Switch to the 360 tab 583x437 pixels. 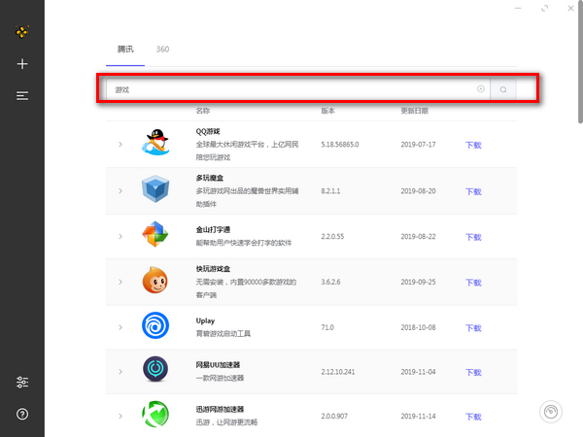pos(162,49)
